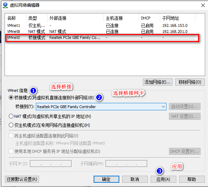Click 添加网络(E)... button
Screen dimensions: 208x187
pos(158,82)
